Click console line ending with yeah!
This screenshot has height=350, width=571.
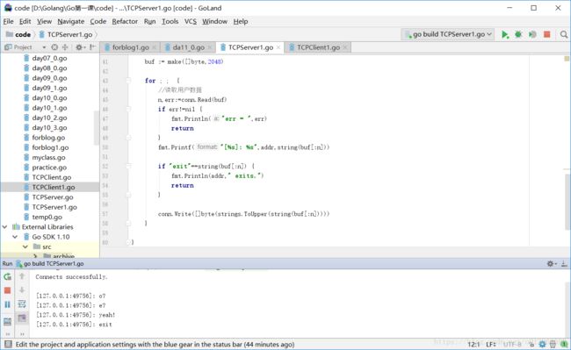coord(76,315)
